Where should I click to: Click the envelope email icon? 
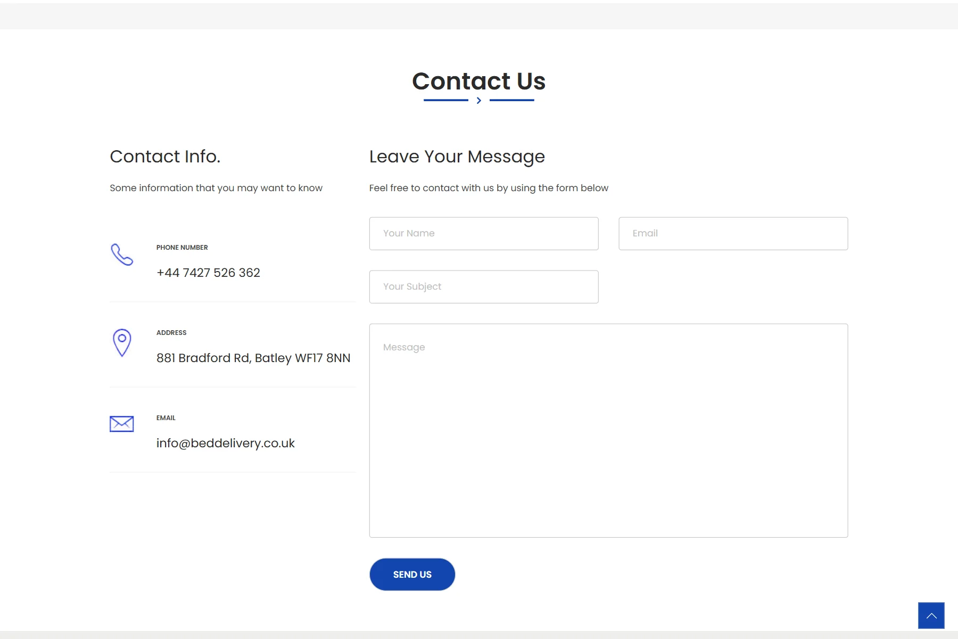[x=121, y=424]
